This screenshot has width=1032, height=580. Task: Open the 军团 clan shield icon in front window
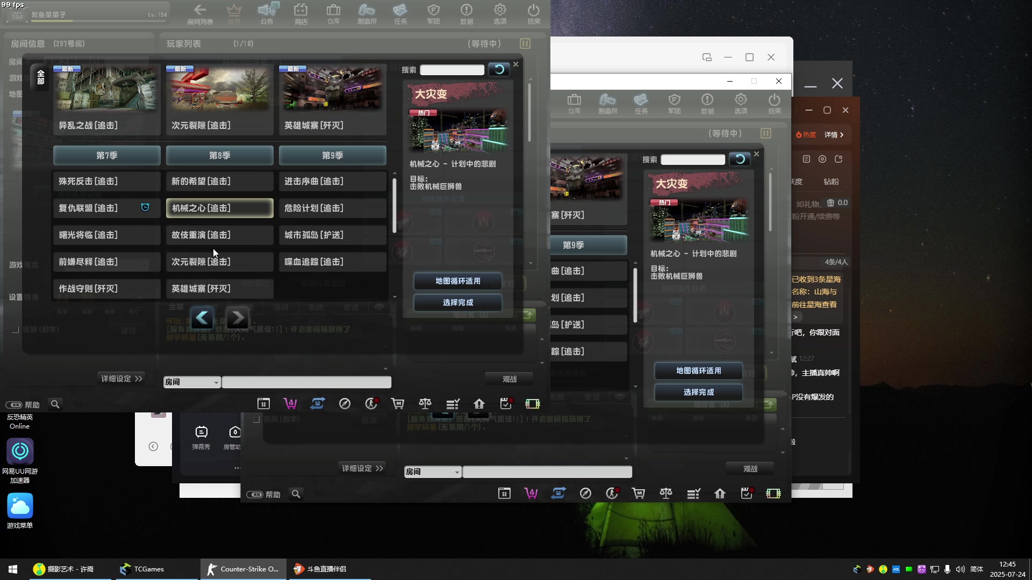[x=433, y=14]
